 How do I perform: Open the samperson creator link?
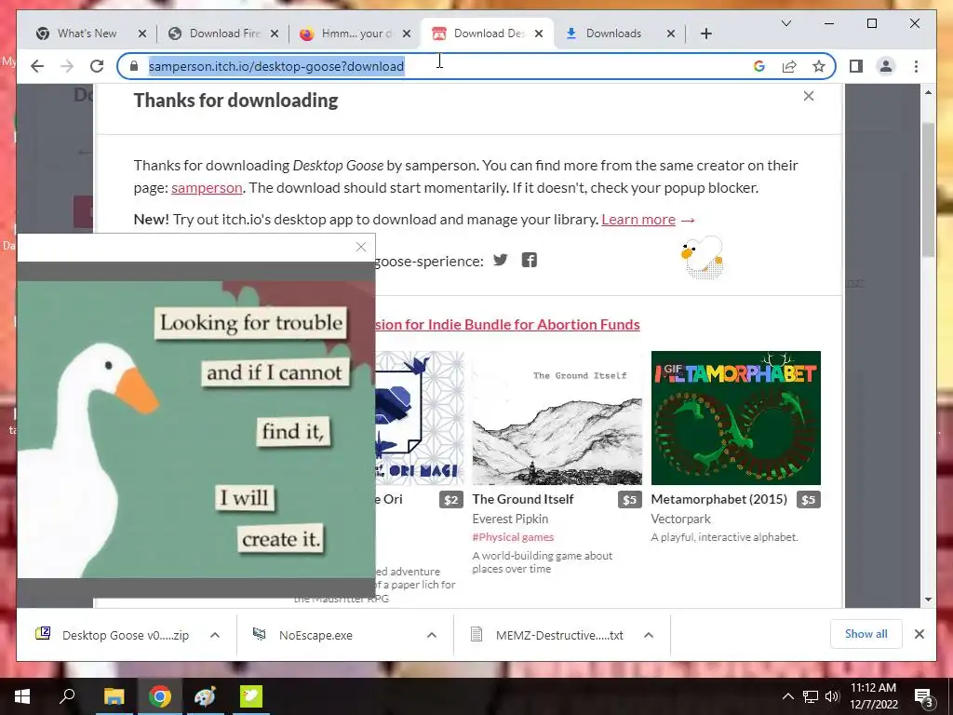pos(207,188)
